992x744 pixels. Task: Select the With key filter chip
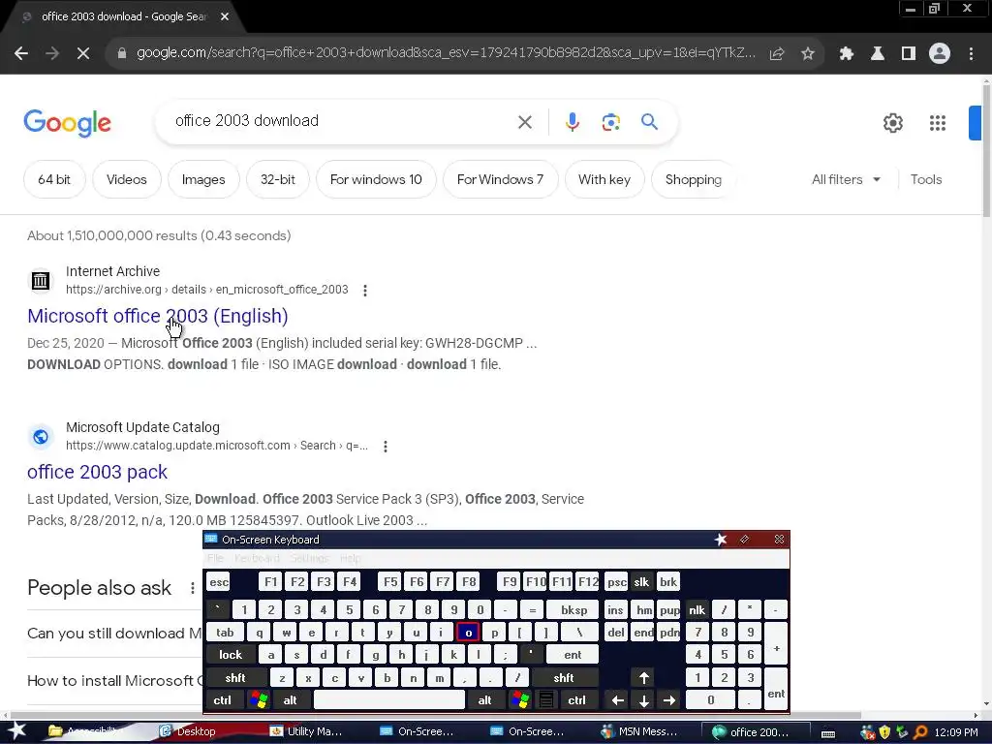(604, 179)
